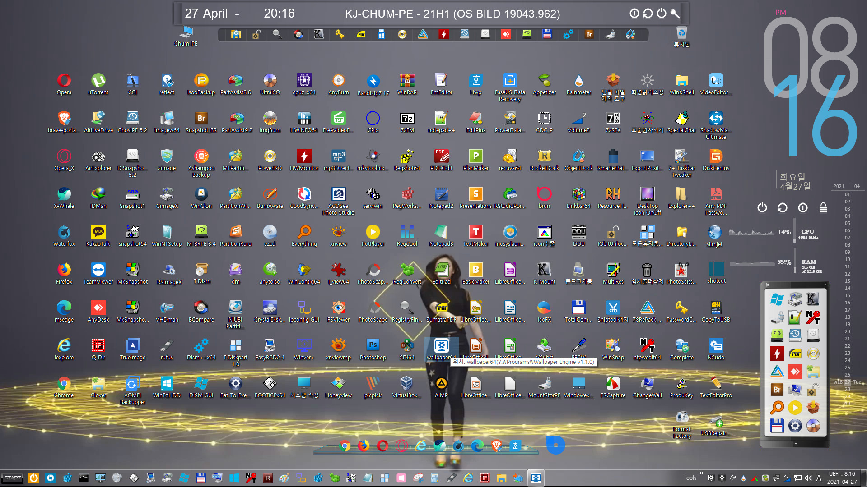
Task: Expand the Tools toolbar chevron
Action: click(701, 473)
